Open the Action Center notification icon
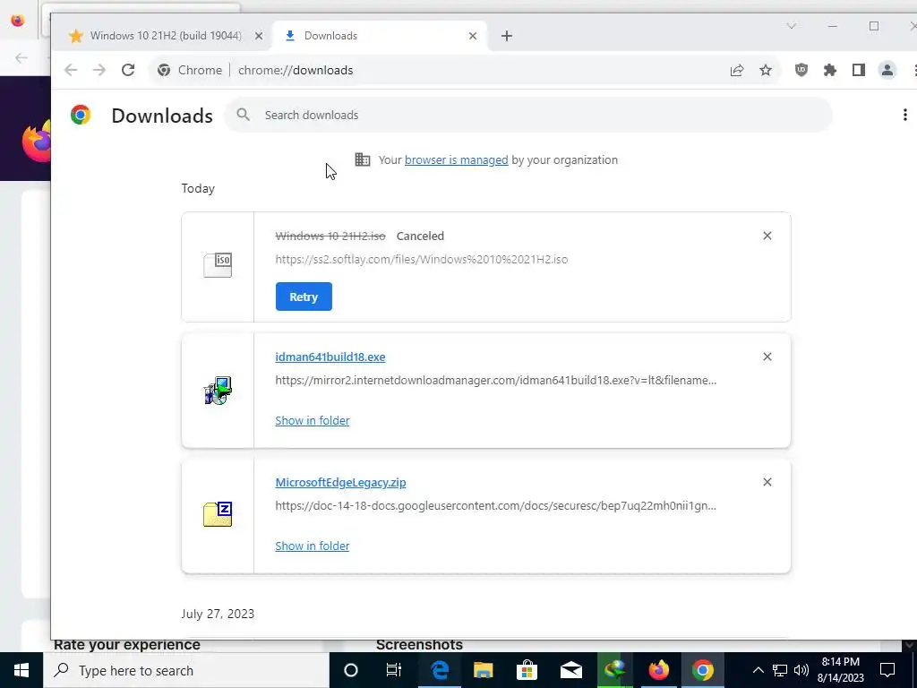Screen dimensions: 917x688 coord(887,670)
